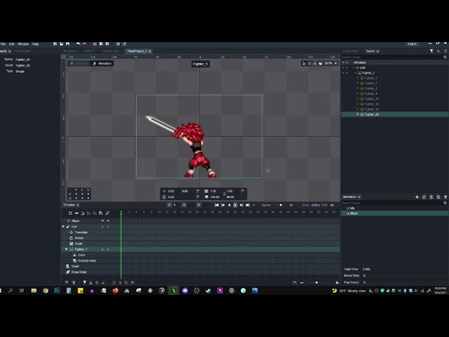Click green playhead marker at frame 0
The width and height of the screenshot is (449, 337).
pyautogui.click(x=121, y=212)
